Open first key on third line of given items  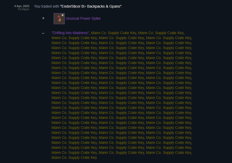pyautogui.click(x=74, y=43)
